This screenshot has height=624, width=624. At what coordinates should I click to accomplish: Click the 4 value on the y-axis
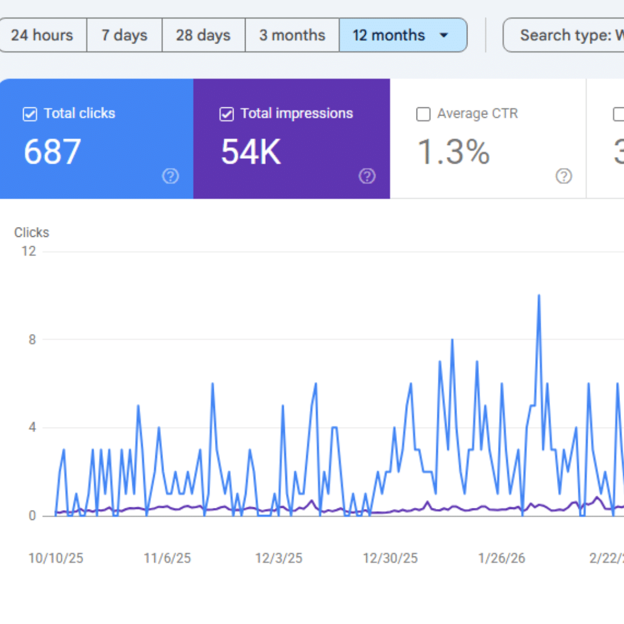pyautogui.click(x=32, y=428)
